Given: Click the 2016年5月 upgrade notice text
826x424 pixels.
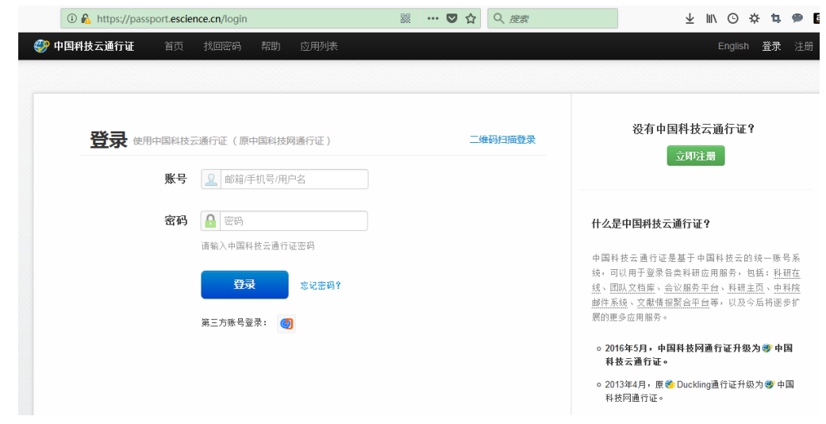Looking at the screenshot, I should tap(698, 355).
